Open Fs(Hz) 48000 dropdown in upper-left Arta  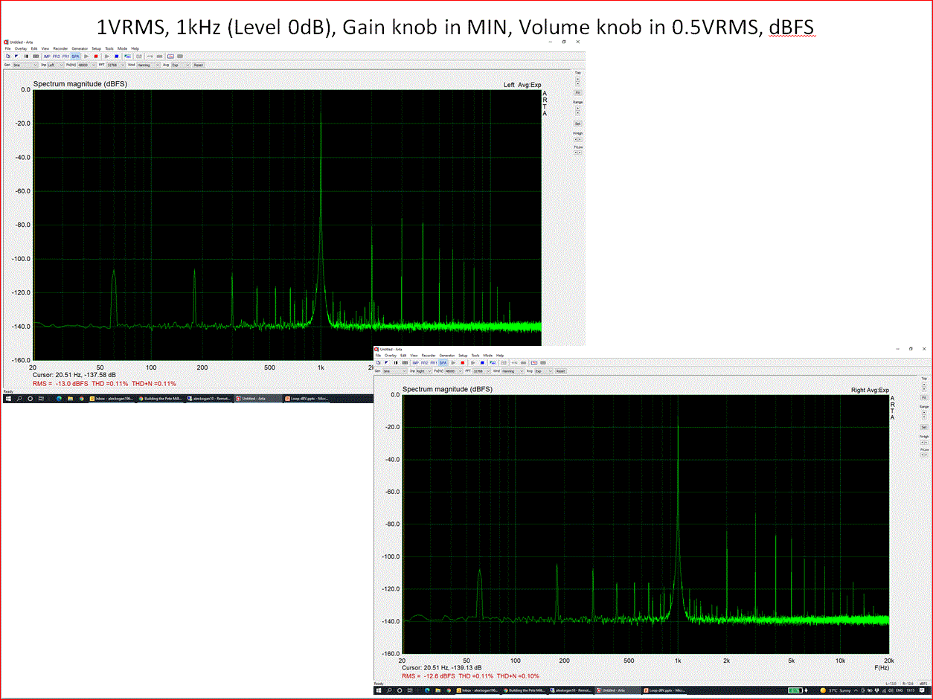click(86, 65)
